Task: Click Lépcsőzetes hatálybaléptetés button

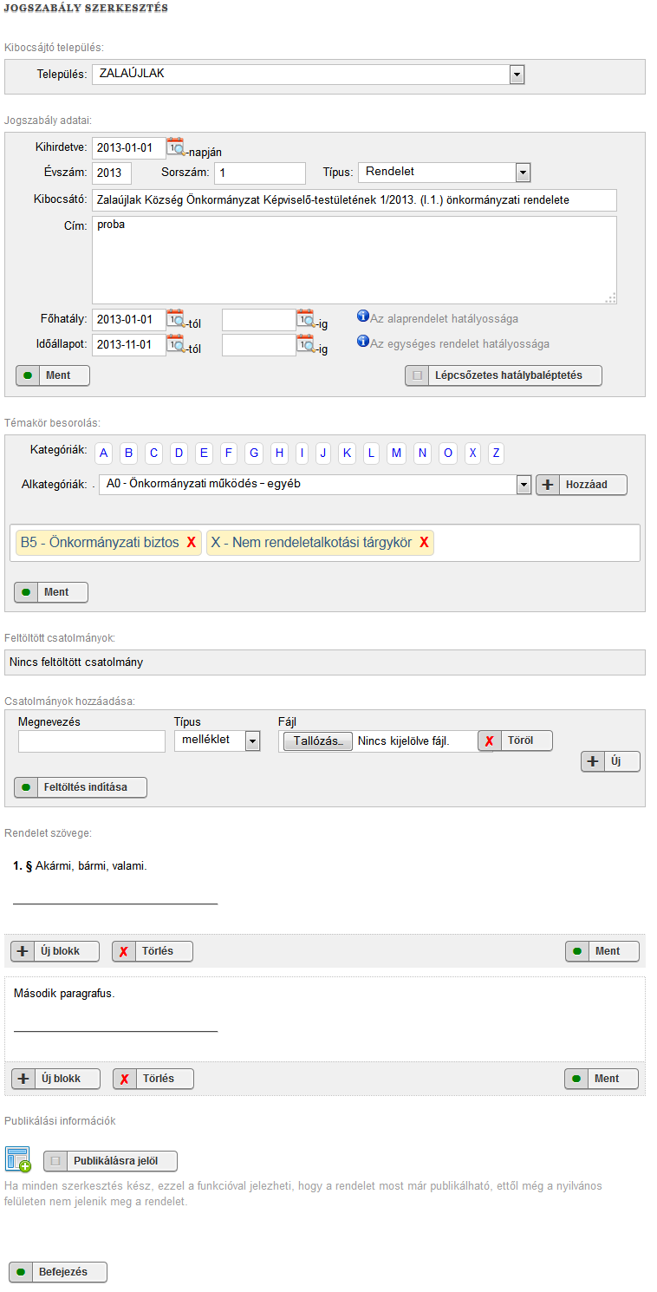Action: click(504, 375)
